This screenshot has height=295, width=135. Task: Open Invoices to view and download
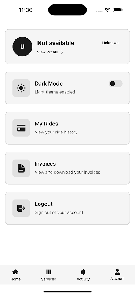pyautogui.click(x=67, y=168)
